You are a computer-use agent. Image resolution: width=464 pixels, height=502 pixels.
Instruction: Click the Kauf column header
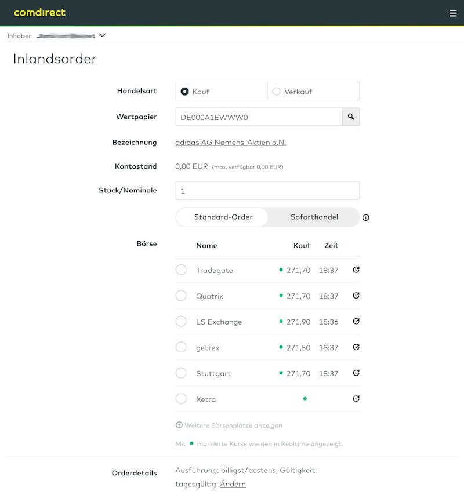pos(302,246)
